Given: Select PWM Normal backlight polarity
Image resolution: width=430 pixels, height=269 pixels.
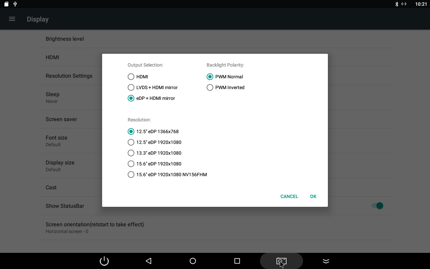Looking at the screenshot, I should (x=210, y=77).
